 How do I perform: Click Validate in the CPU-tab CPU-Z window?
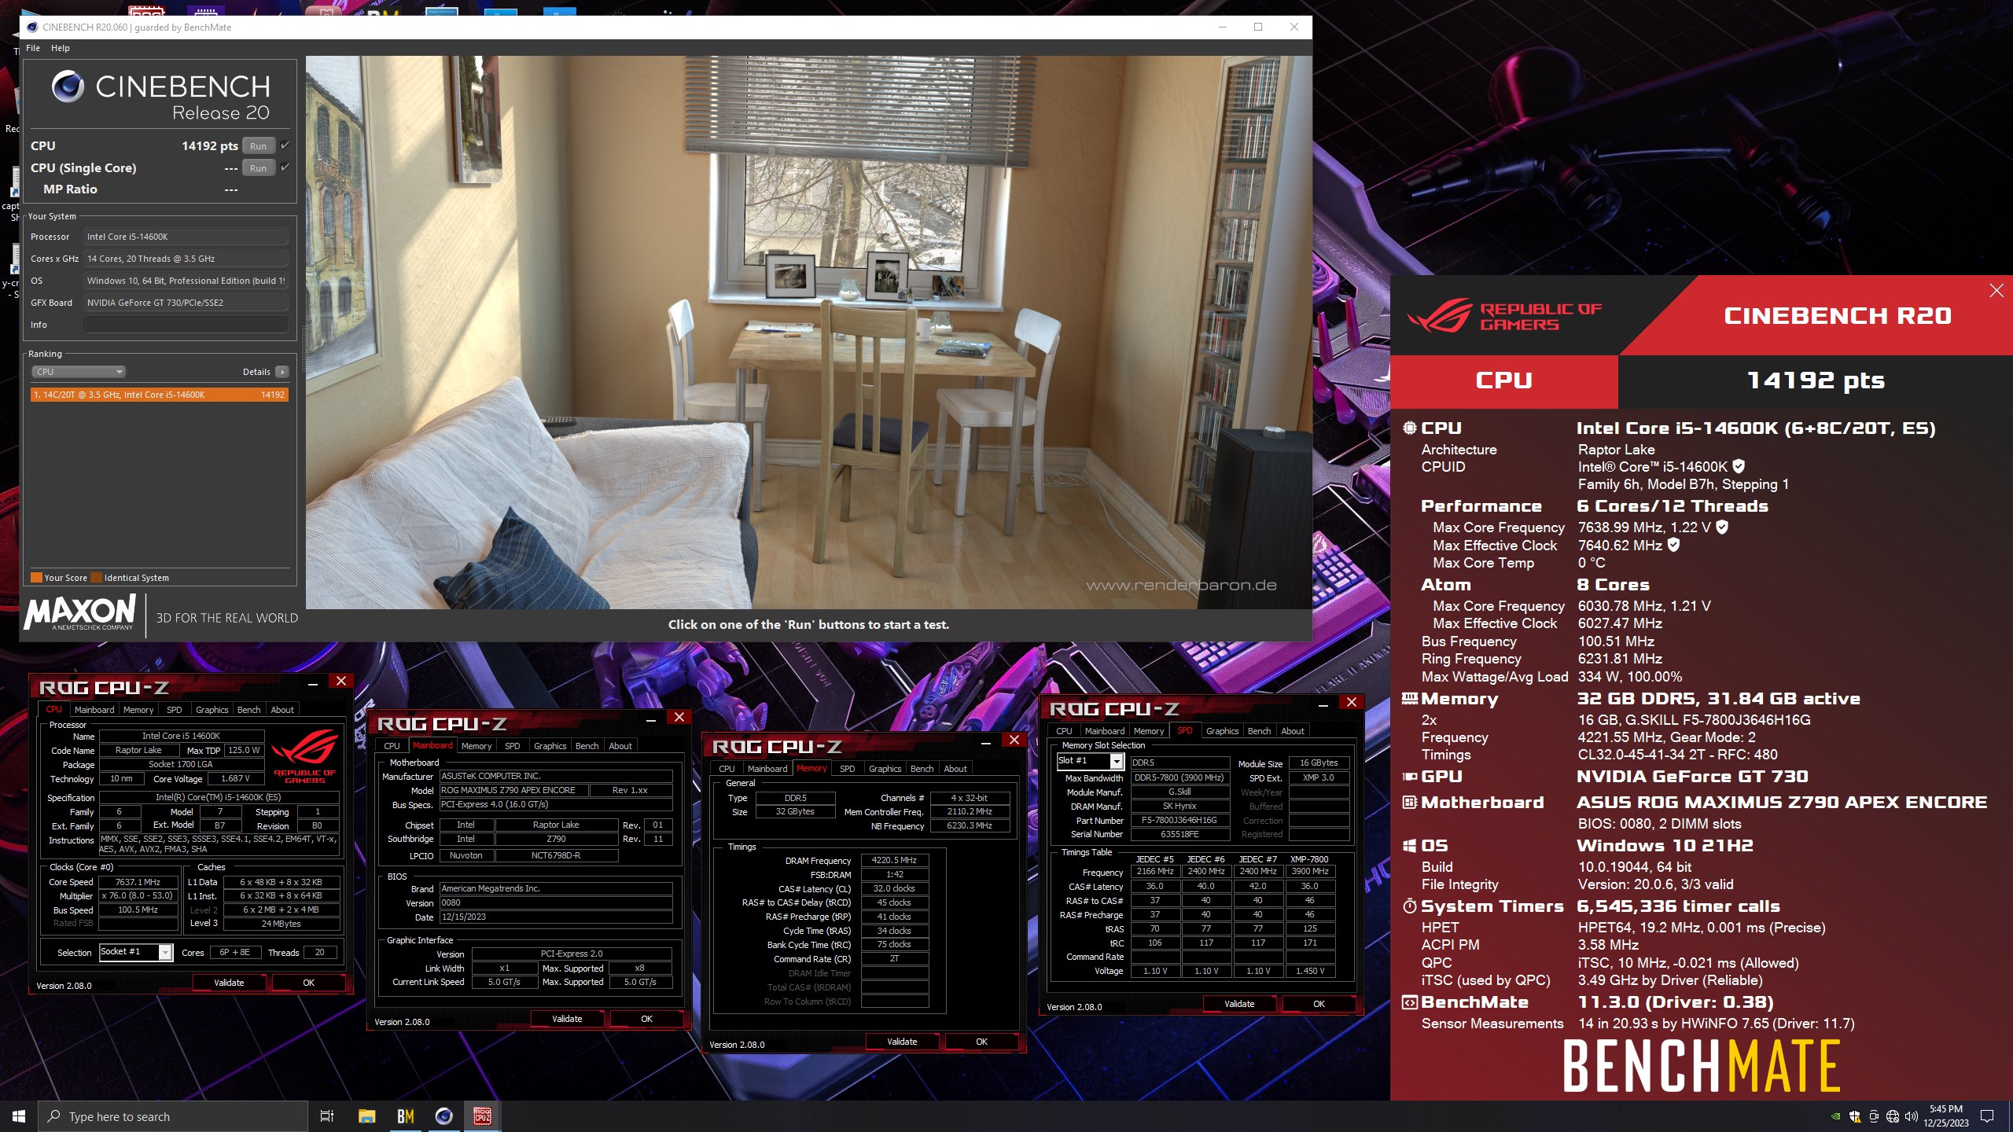(x=229, y=983)
